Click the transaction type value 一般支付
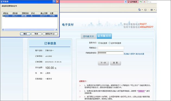This screenshot has height=101, width=171. (x=49, y=79)
